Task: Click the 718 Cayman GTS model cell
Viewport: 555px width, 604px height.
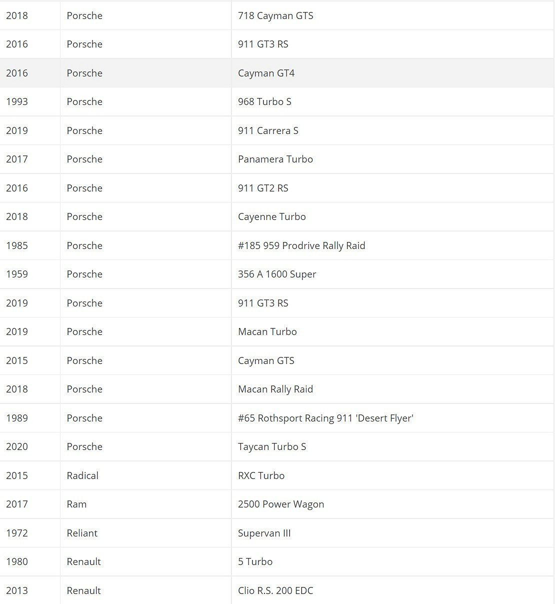Action: pos(275,15)
